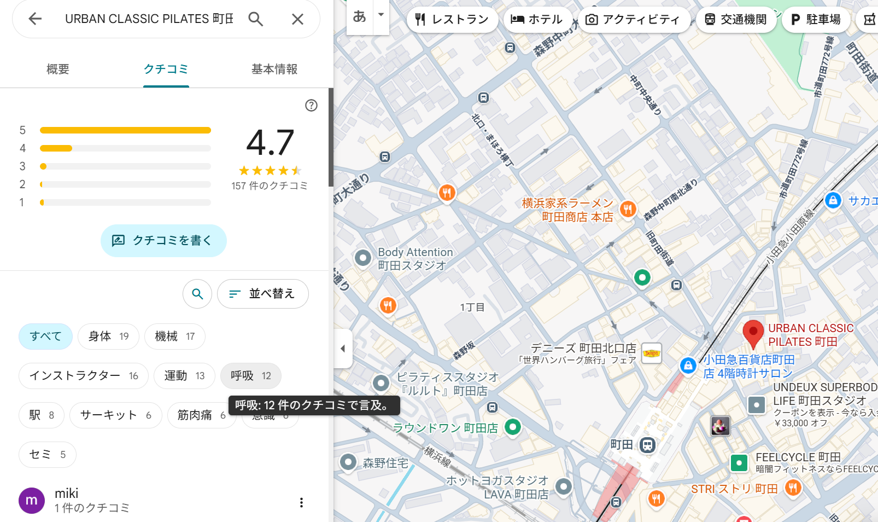Click the 町田 station transit icon

(648, 445)
